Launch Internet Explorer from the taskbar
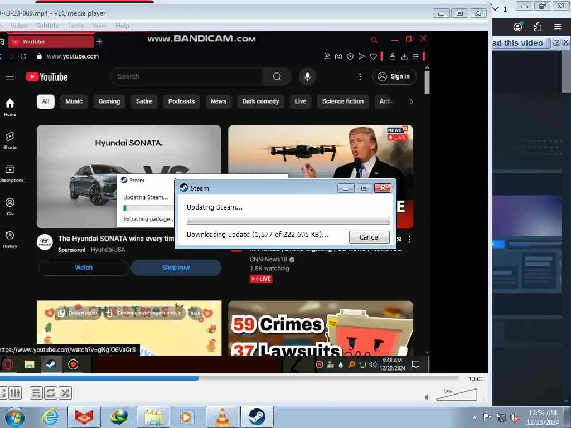 50,417
